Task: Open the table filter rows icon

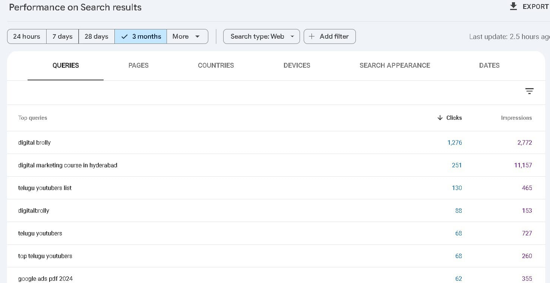Action: tap(529, 91)
